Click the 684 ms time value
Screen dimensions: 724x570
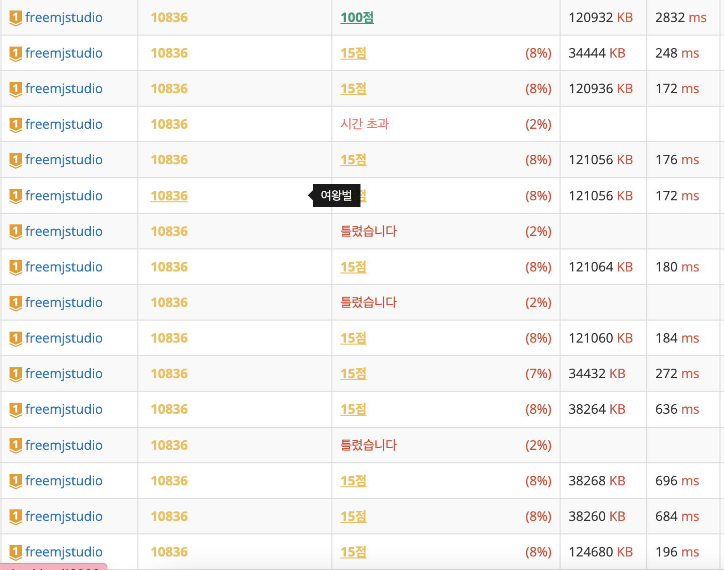[x=677, y=516]
